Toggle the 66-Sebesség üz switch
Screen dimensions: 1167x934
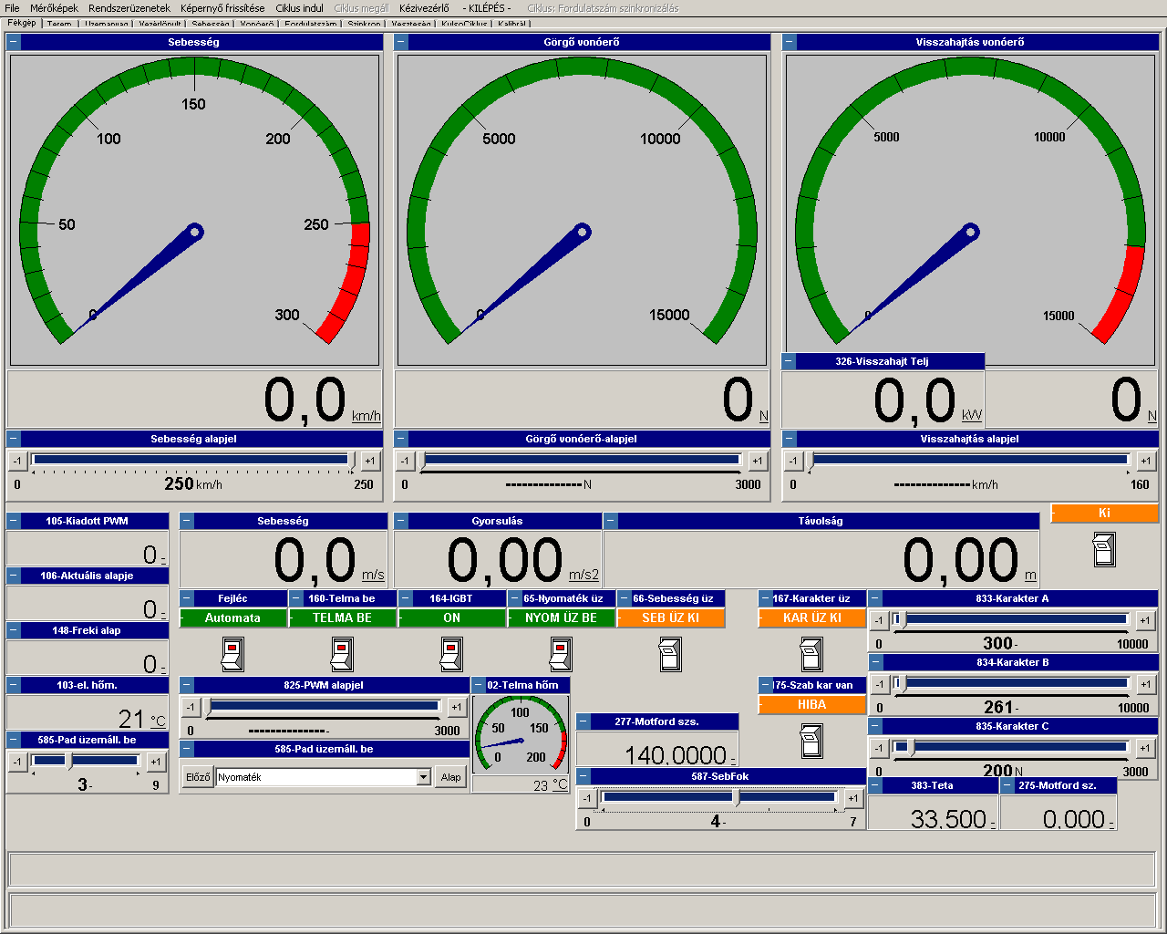670,654
